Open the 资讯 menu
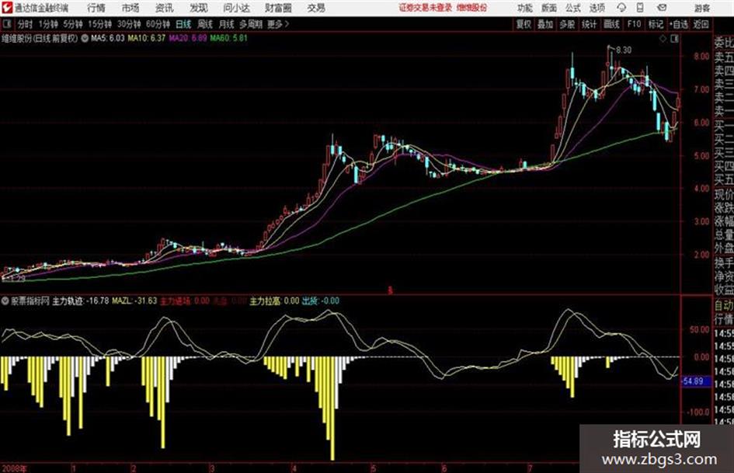The image size is (734, 473). click(x=165, y=8)
